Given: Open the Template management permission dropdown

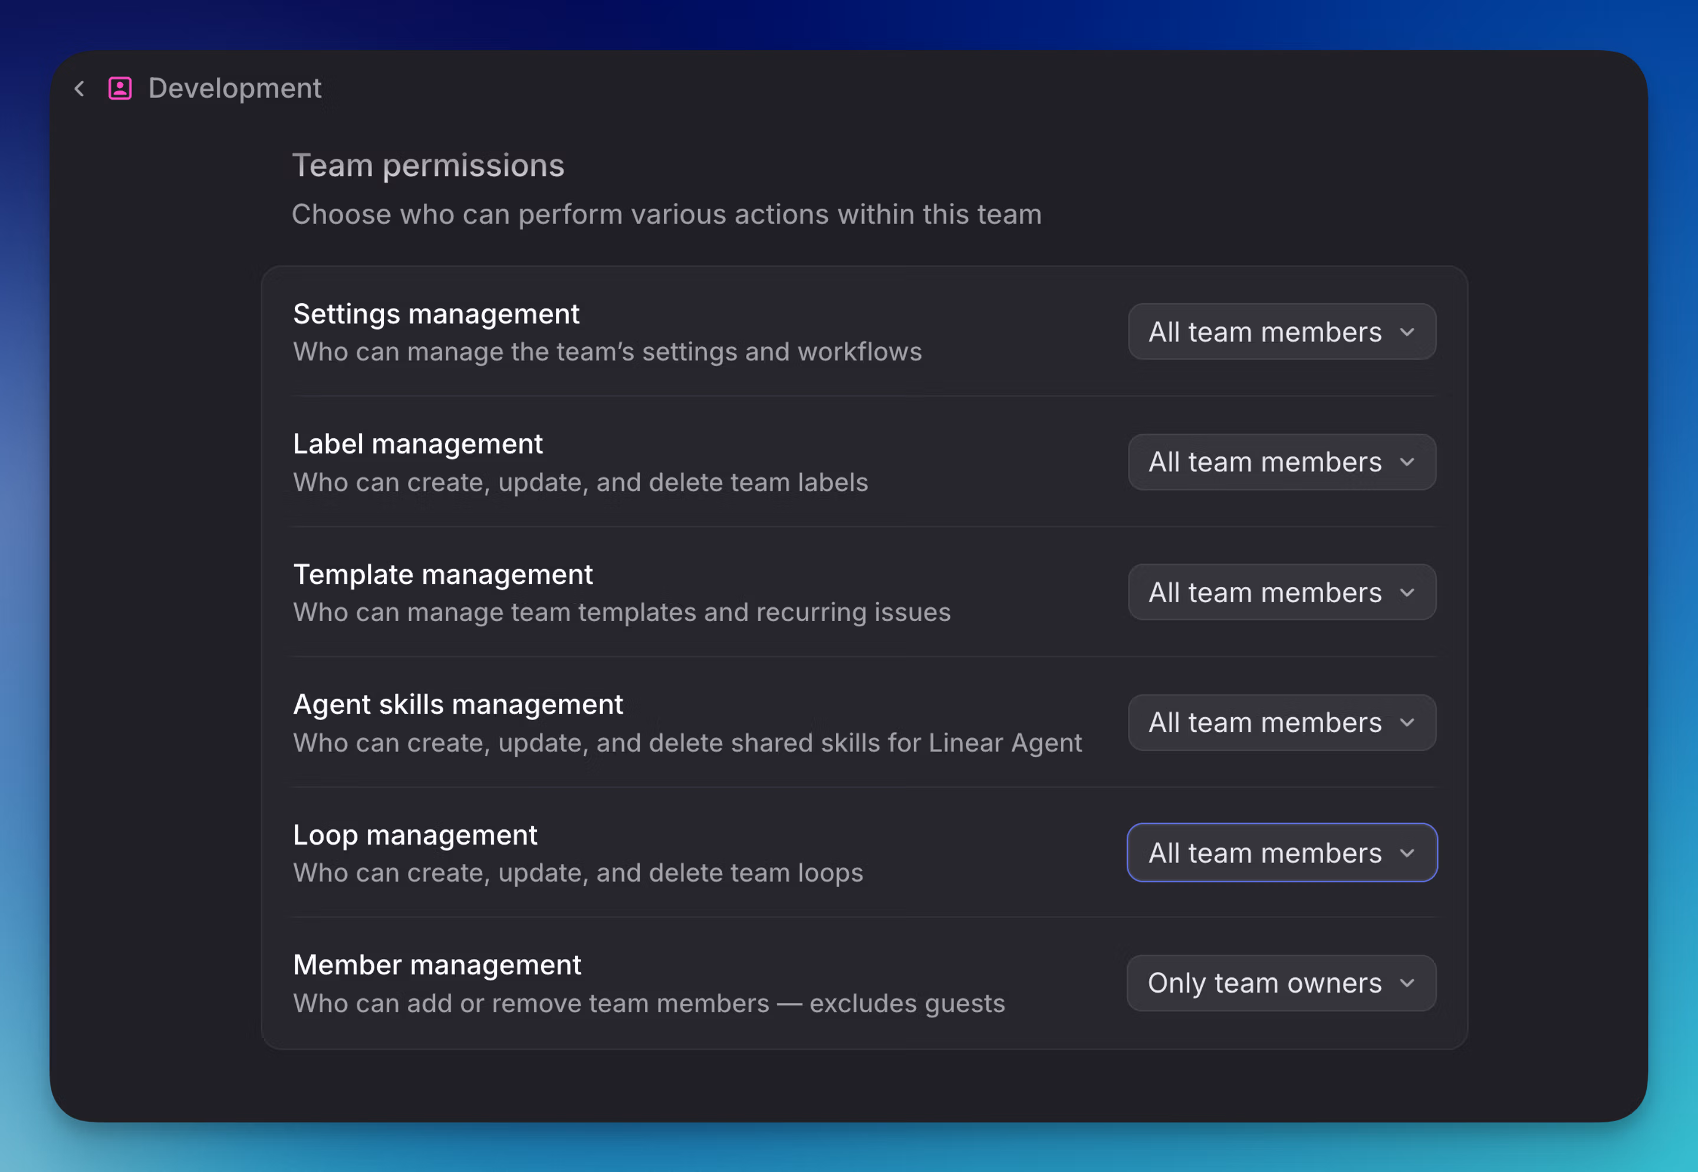Looking at the screenshot, I should [x=1281, y=593].
